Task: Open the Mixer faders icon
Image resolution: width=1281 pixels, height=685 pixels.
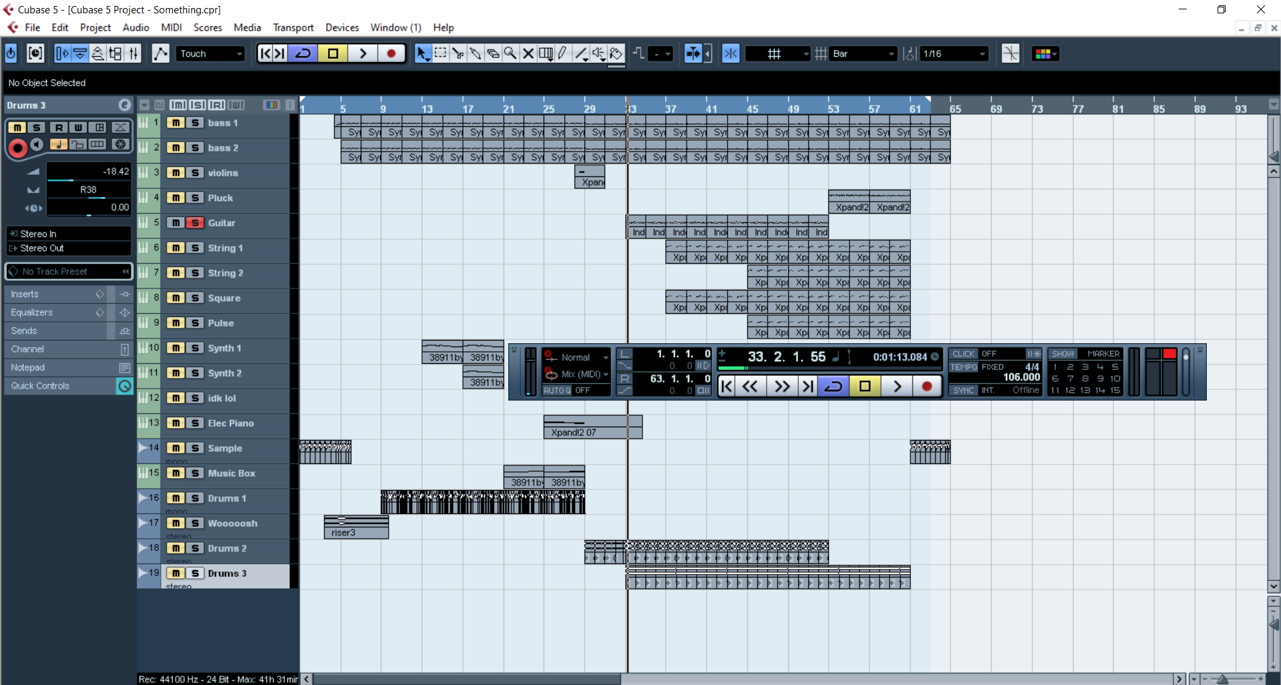Action: (x=134, y=53)
